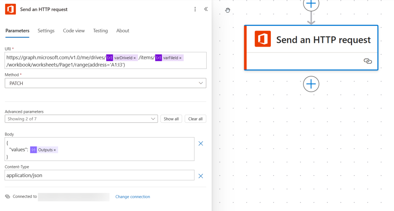This screenshot has height=211, width=394.
Task: Click the Office icon in panel header
Action: coord(10,9)
